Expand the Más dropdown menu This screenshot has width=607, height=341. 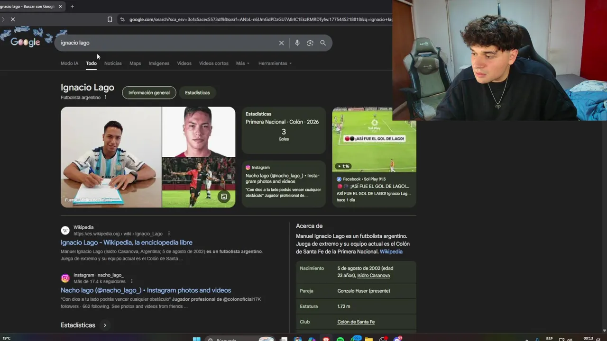(x=242, y=63)
